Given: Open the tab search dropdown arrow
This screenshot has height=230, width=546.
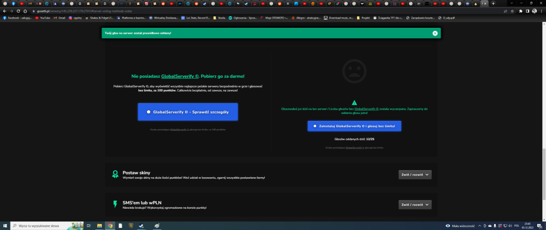Looking at the screenshot, I should coord(511,3).
